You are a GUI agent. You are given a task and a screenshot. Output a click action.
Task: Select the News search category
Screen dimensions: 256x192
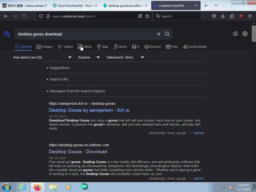tap(85, 47)
